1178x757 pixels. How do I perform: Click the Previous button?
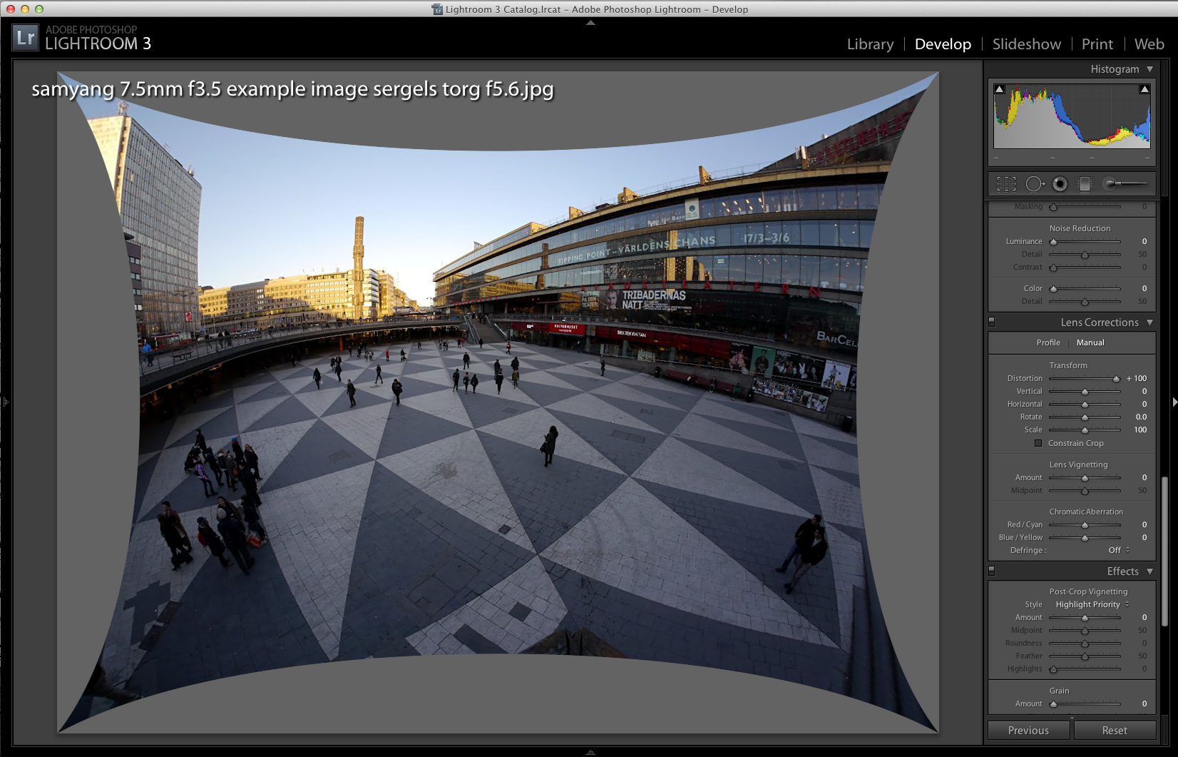click(1028, 731)
